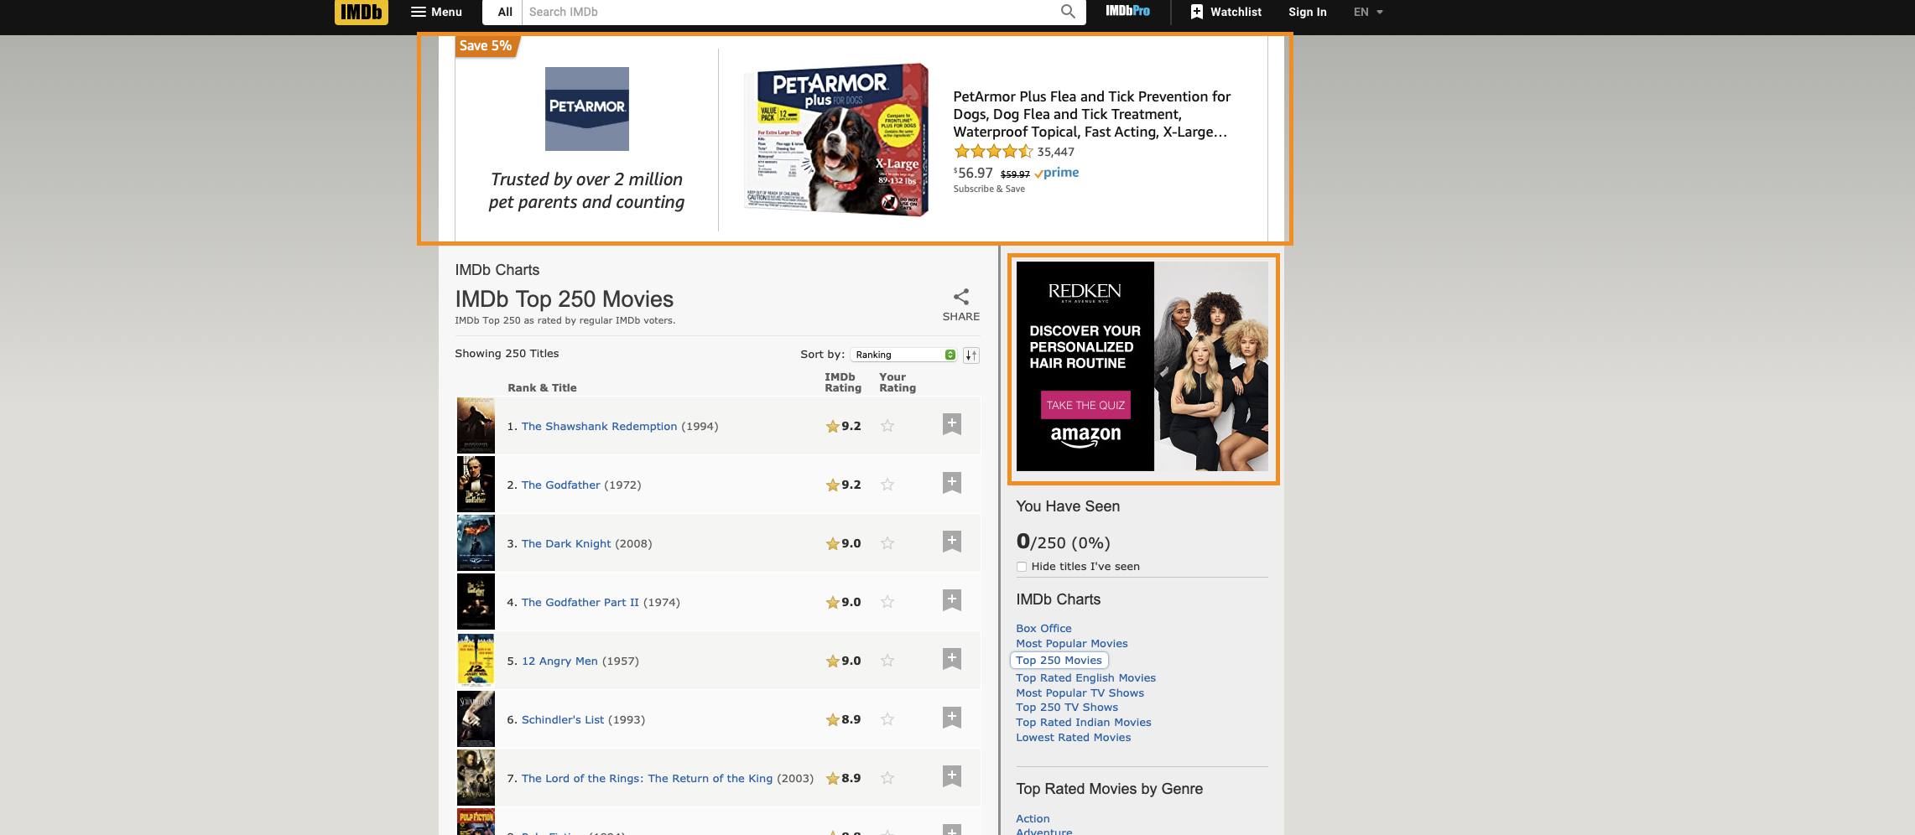Open the Sort by Ranking dropdown
1915x835 pixels.
pyautogui.click(x=903, y=355)
